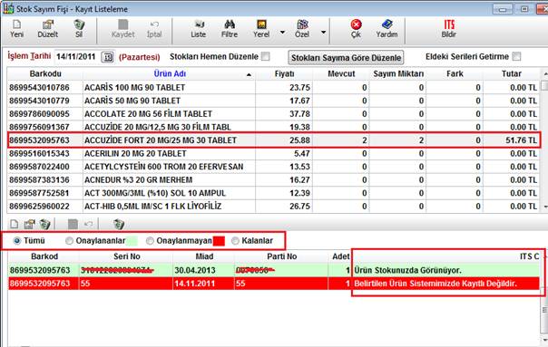Sort by Mevcut column header
The image size is (548, 347).
[341, 74]
